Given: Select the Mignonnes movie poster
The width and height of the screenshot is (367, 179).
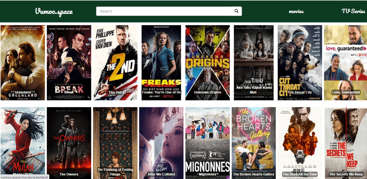Looking at the screenshot, I should tap(208, 143).
